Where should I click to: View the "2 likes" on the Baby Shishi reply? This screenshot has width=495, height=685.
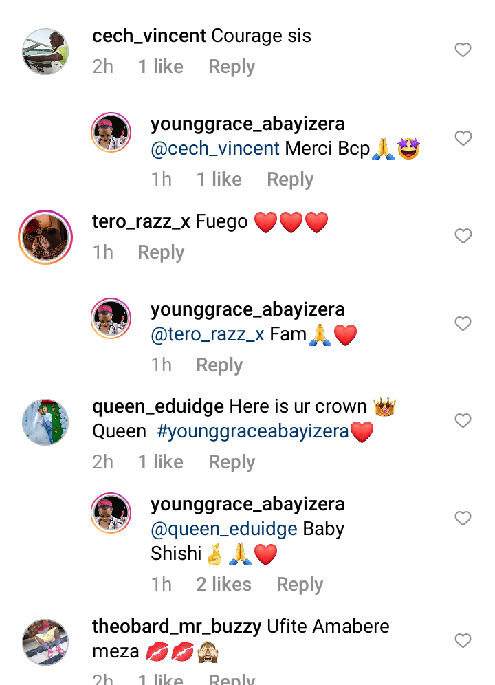pos(223,585)
